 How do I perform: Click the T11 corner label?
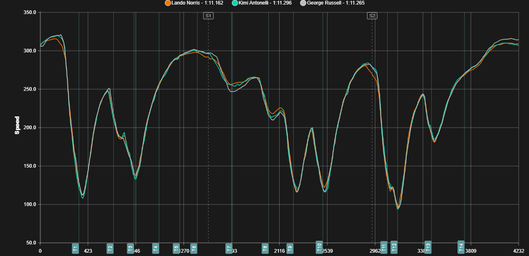click(384, 247)
